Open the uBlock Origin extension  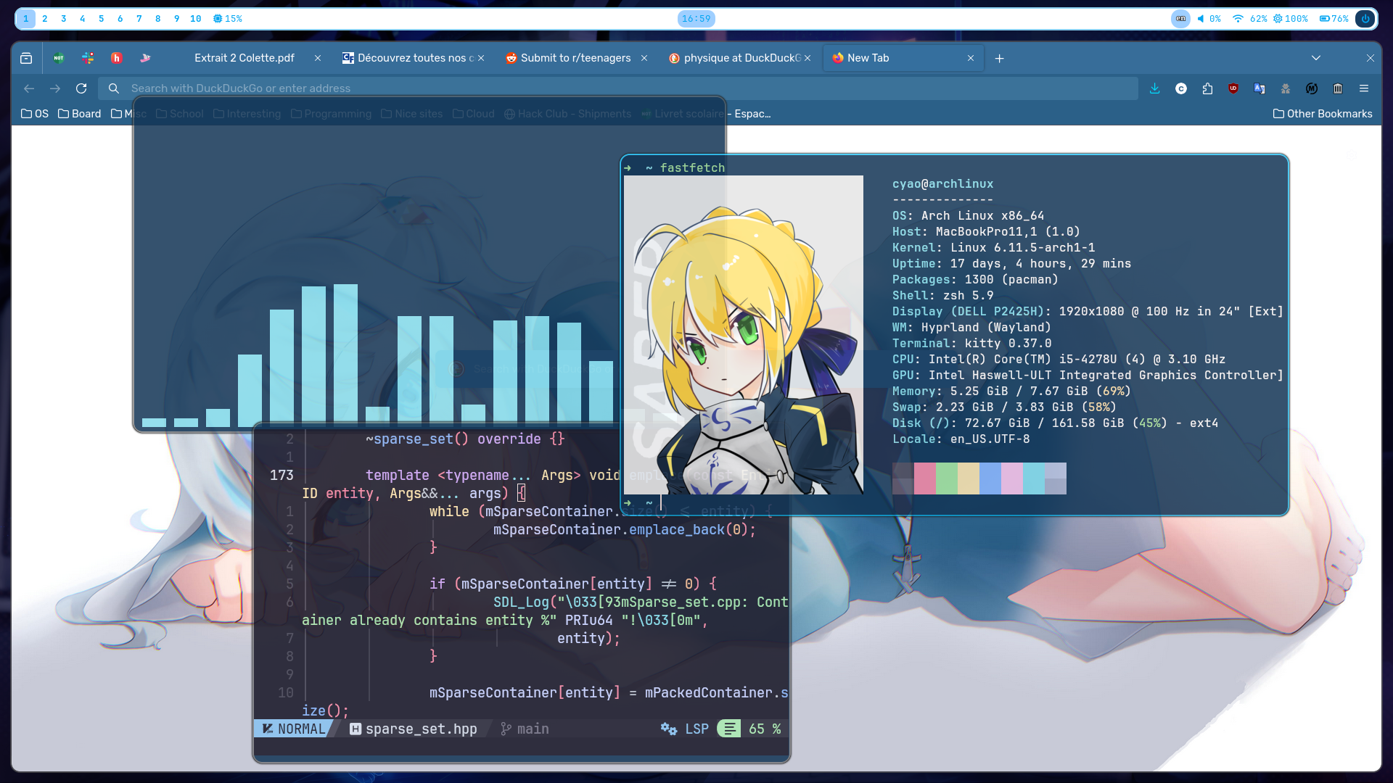point(1233,88)
